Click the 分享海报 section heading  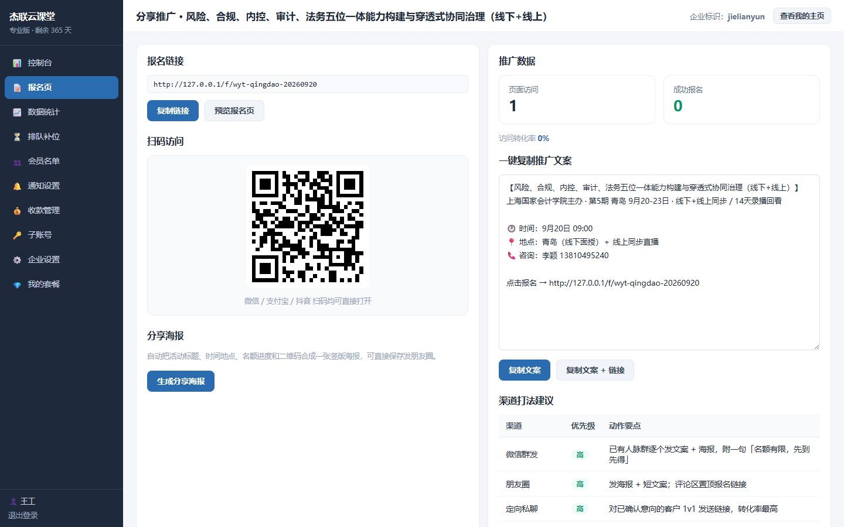(x=165, y=336)
